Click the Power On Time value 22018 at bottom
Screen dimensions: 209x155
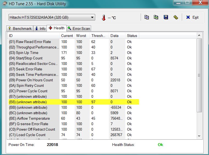coord(52,145)
